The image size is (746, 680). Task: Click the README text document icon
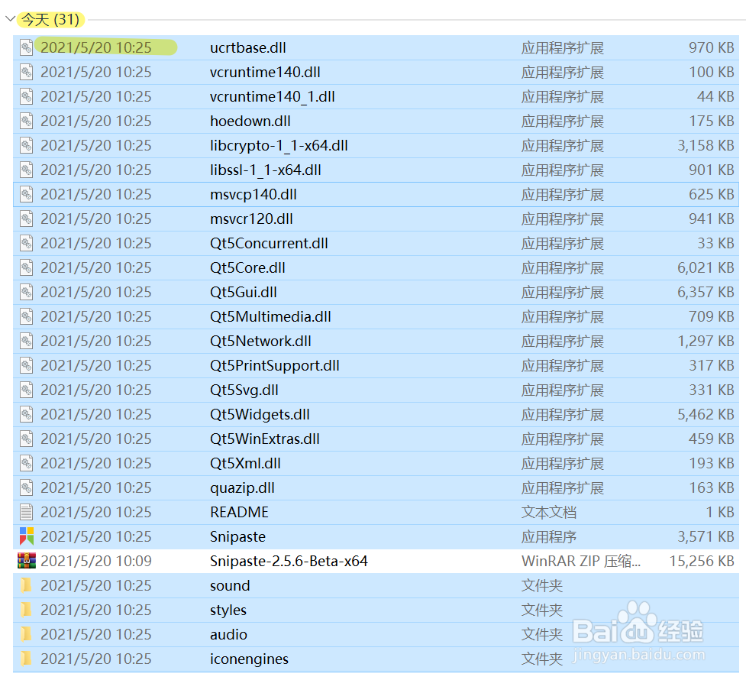point(27,512)
